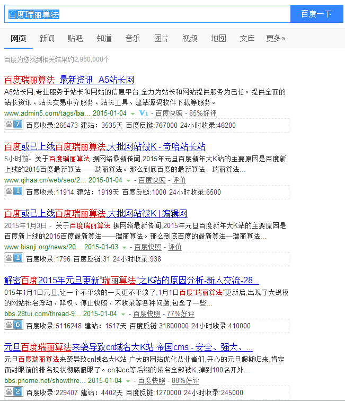Click in the search input field
The image size is (345, 401).
coord(147,14)
